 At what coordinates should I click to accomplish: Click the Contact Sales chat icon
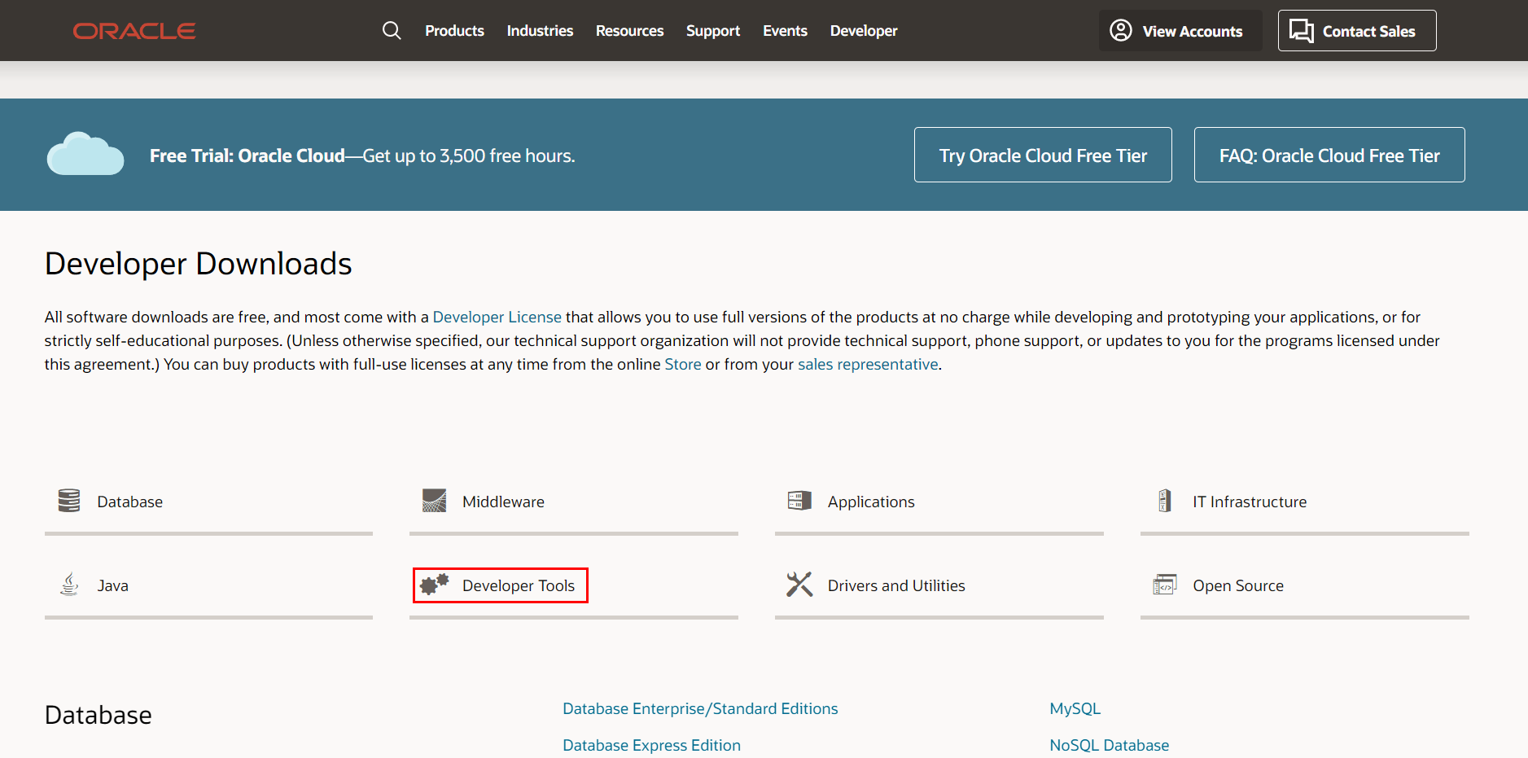tap(1302, 31)
